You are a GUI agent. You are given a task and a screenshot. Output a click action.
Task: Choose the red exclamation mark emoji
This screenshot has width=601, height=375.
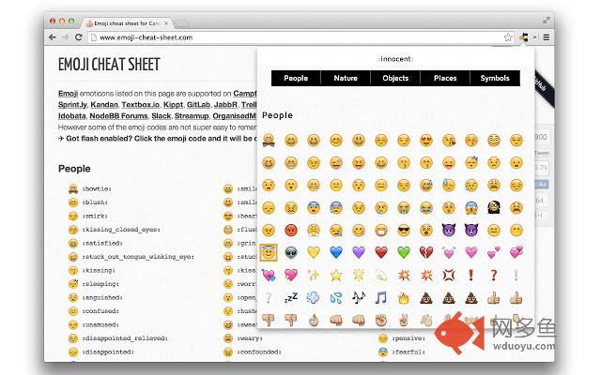[x=471, y=275]
